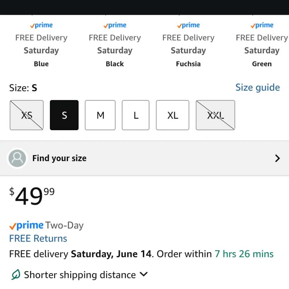Tap the unavailable XS size box
This screenshot has width=289, height=289.
click(27, 115)
